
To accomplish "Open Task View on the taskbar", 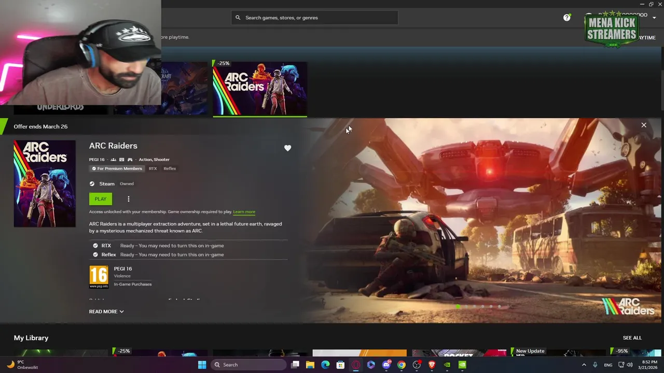I will [x=295, y=365].
